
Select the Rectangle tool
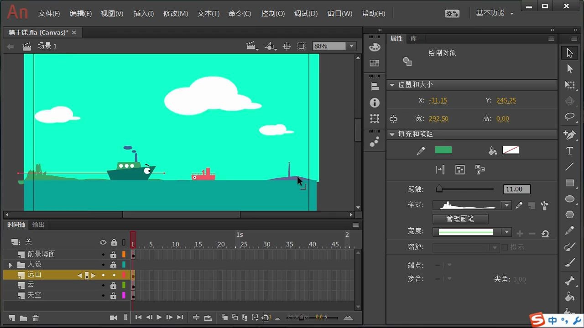point(570,183)
